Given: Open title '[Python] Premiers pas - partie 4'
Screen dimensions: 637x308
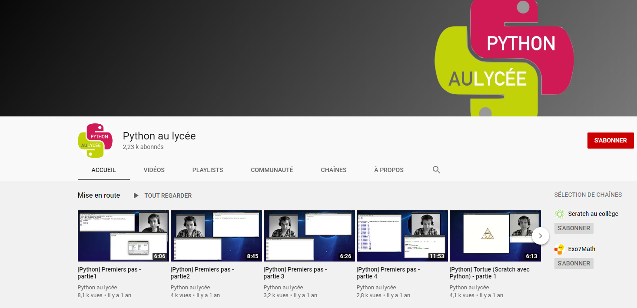Looking at the screenshot, I should point(388,273).
